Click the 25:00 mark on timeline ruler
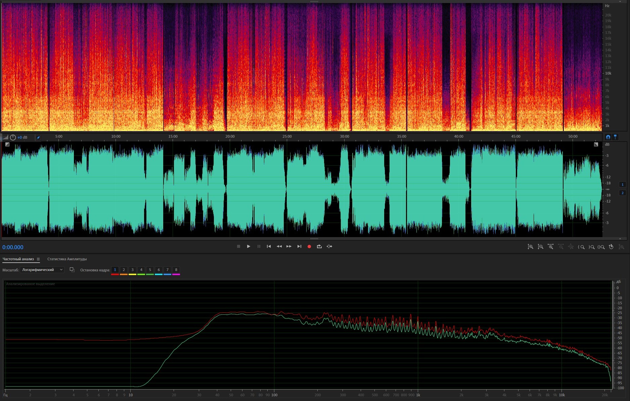Screen dimensions: 630x401 click(287, 137)
